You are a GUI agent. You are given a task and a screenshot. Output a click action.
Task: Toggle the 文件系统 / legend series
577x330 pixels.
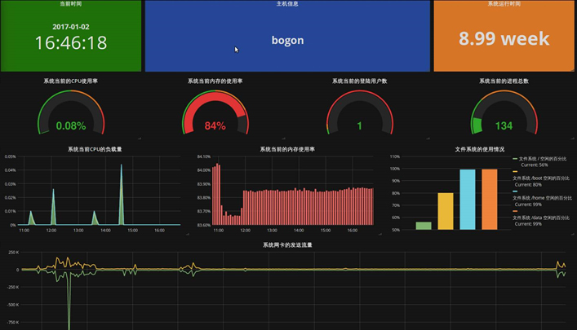click(543, 159)
